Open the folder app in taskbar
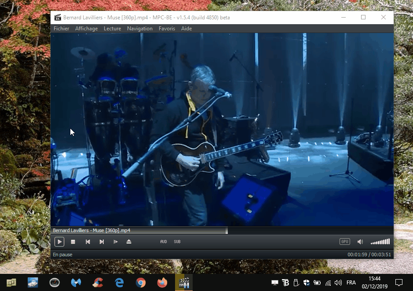Screen dimensions: 413x291 11,283
